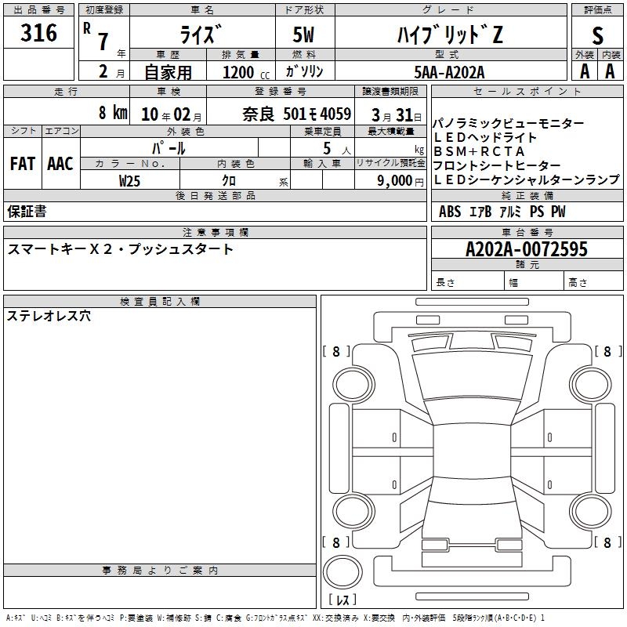Click PW in standard equipment

pos(558,211)
